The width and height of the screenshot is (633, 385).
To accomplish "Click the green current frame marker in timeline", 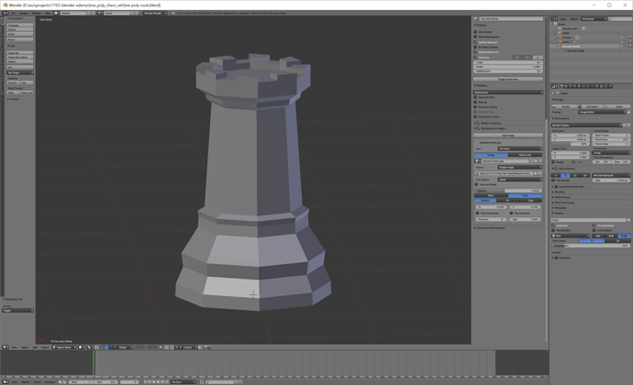I will pos(94,363).
